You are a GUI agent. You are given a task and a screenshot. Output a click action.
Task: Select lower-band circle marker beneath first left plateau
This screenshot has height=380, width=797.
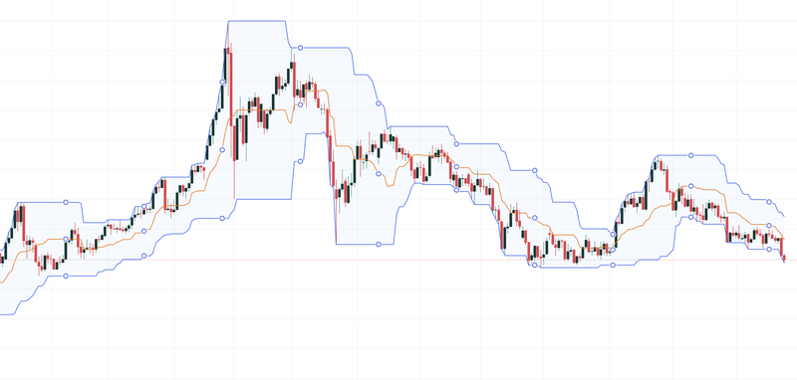65,276
